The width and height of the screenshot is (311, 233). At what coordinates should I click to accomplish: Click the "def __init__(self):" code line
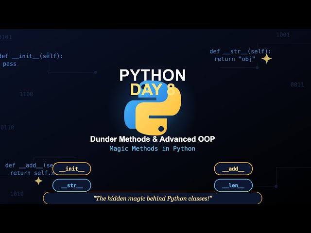(31, 56)
